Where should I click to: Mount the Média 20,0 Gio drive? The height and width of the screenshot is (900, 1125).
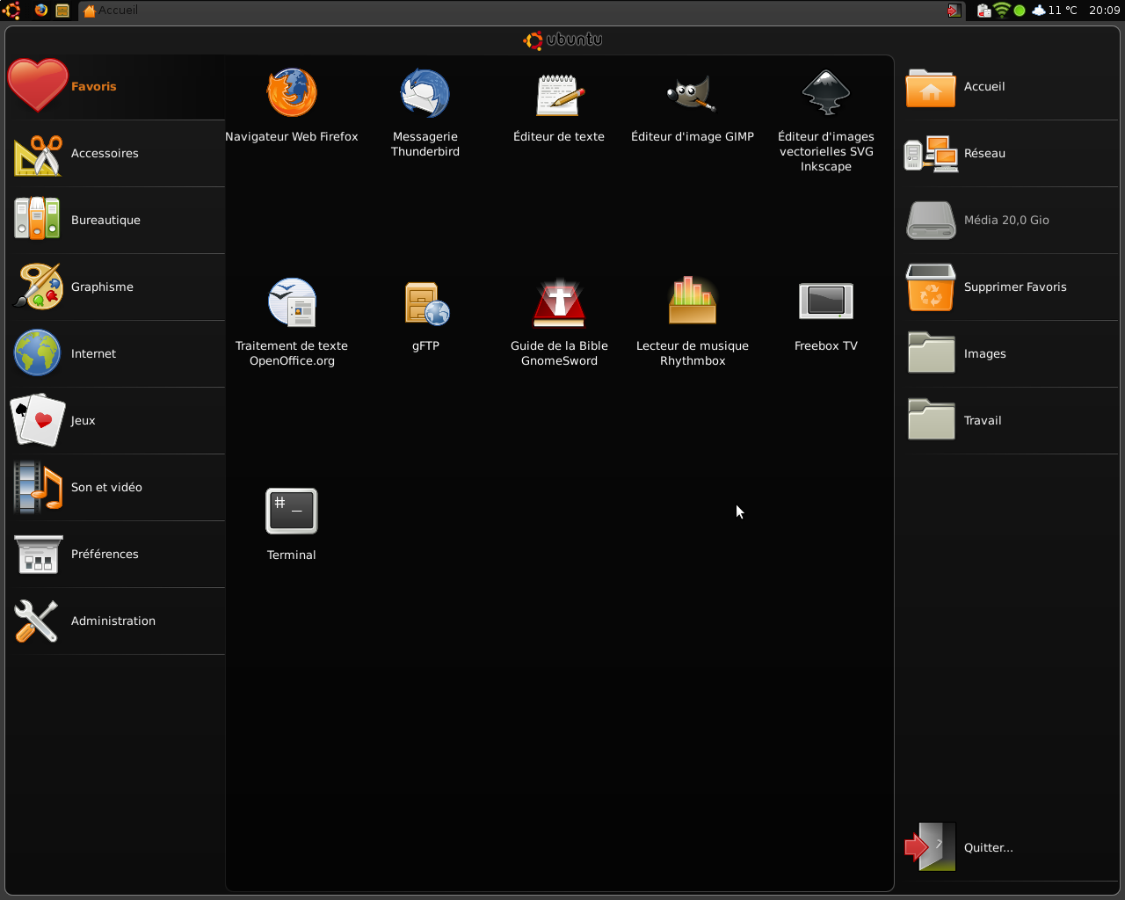pos(1010,220)
